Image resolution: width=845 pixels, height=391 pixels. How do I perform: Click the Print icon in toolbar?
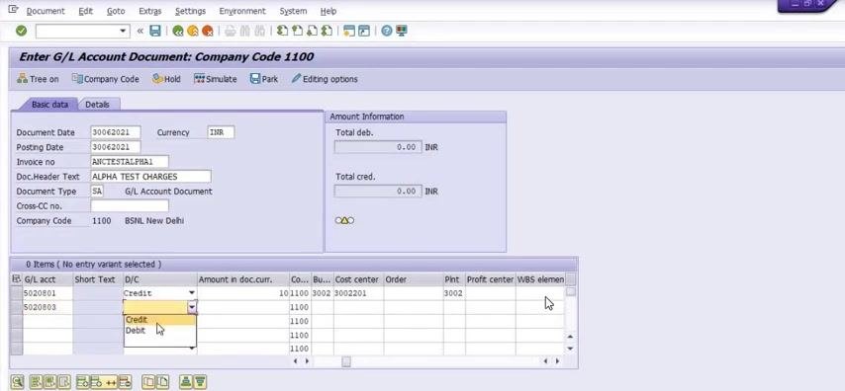(x=231, y=32)
